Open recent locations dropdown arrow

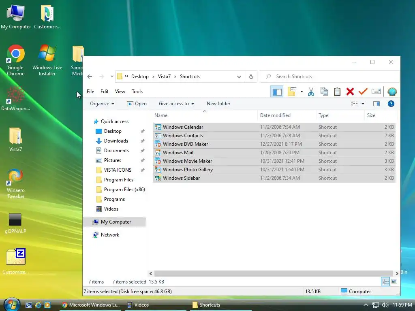[x=112, y=77]
